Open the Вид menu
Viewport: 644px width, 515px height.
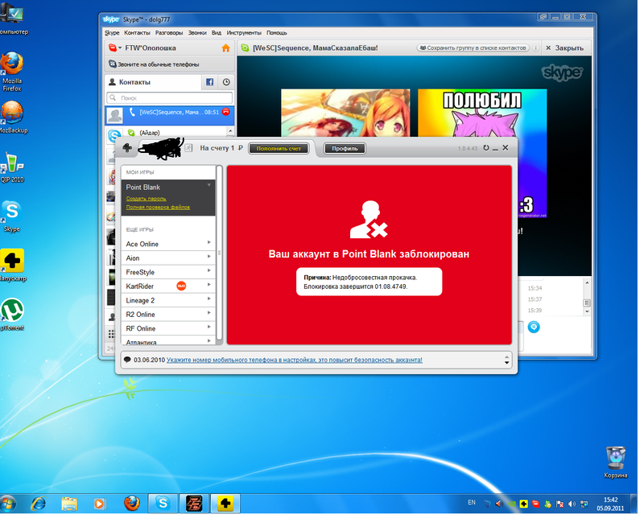tap(217, 33)
